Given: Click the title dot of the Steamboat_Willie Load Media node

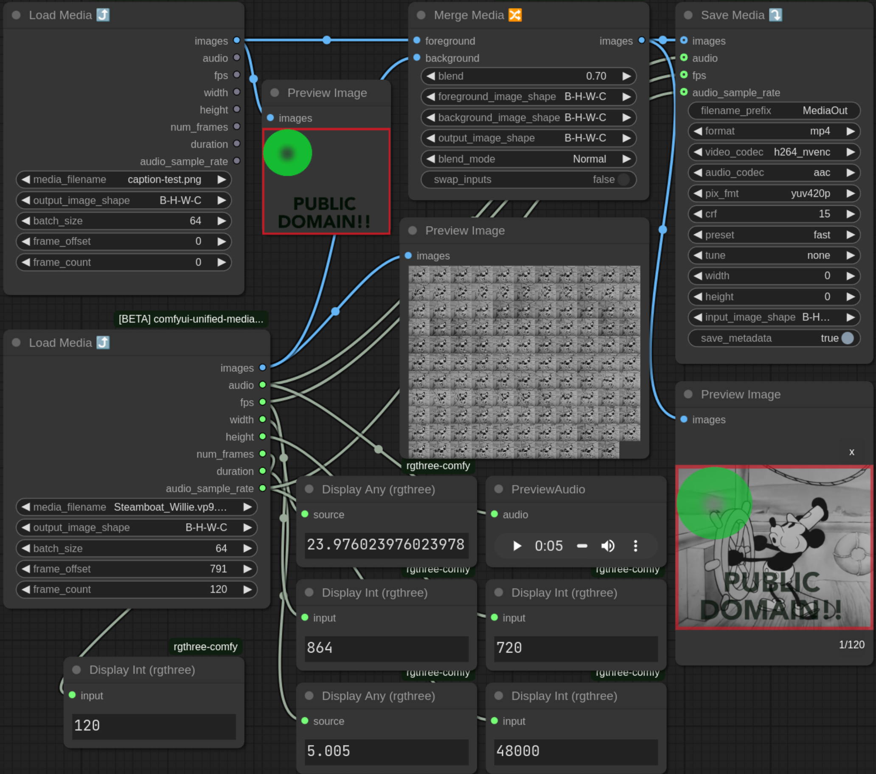Looking at the screenshot, I should (16, 342).
